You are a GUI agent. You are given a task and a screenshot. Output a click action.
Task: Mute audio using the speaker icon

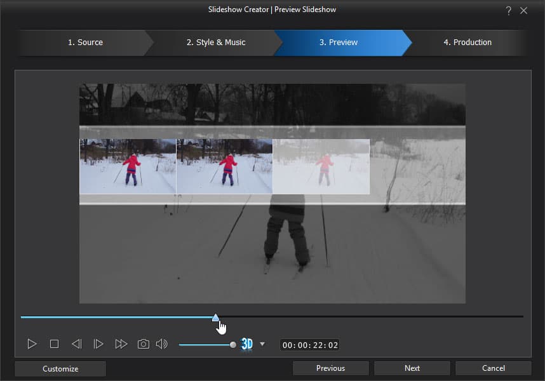point(162,344)
